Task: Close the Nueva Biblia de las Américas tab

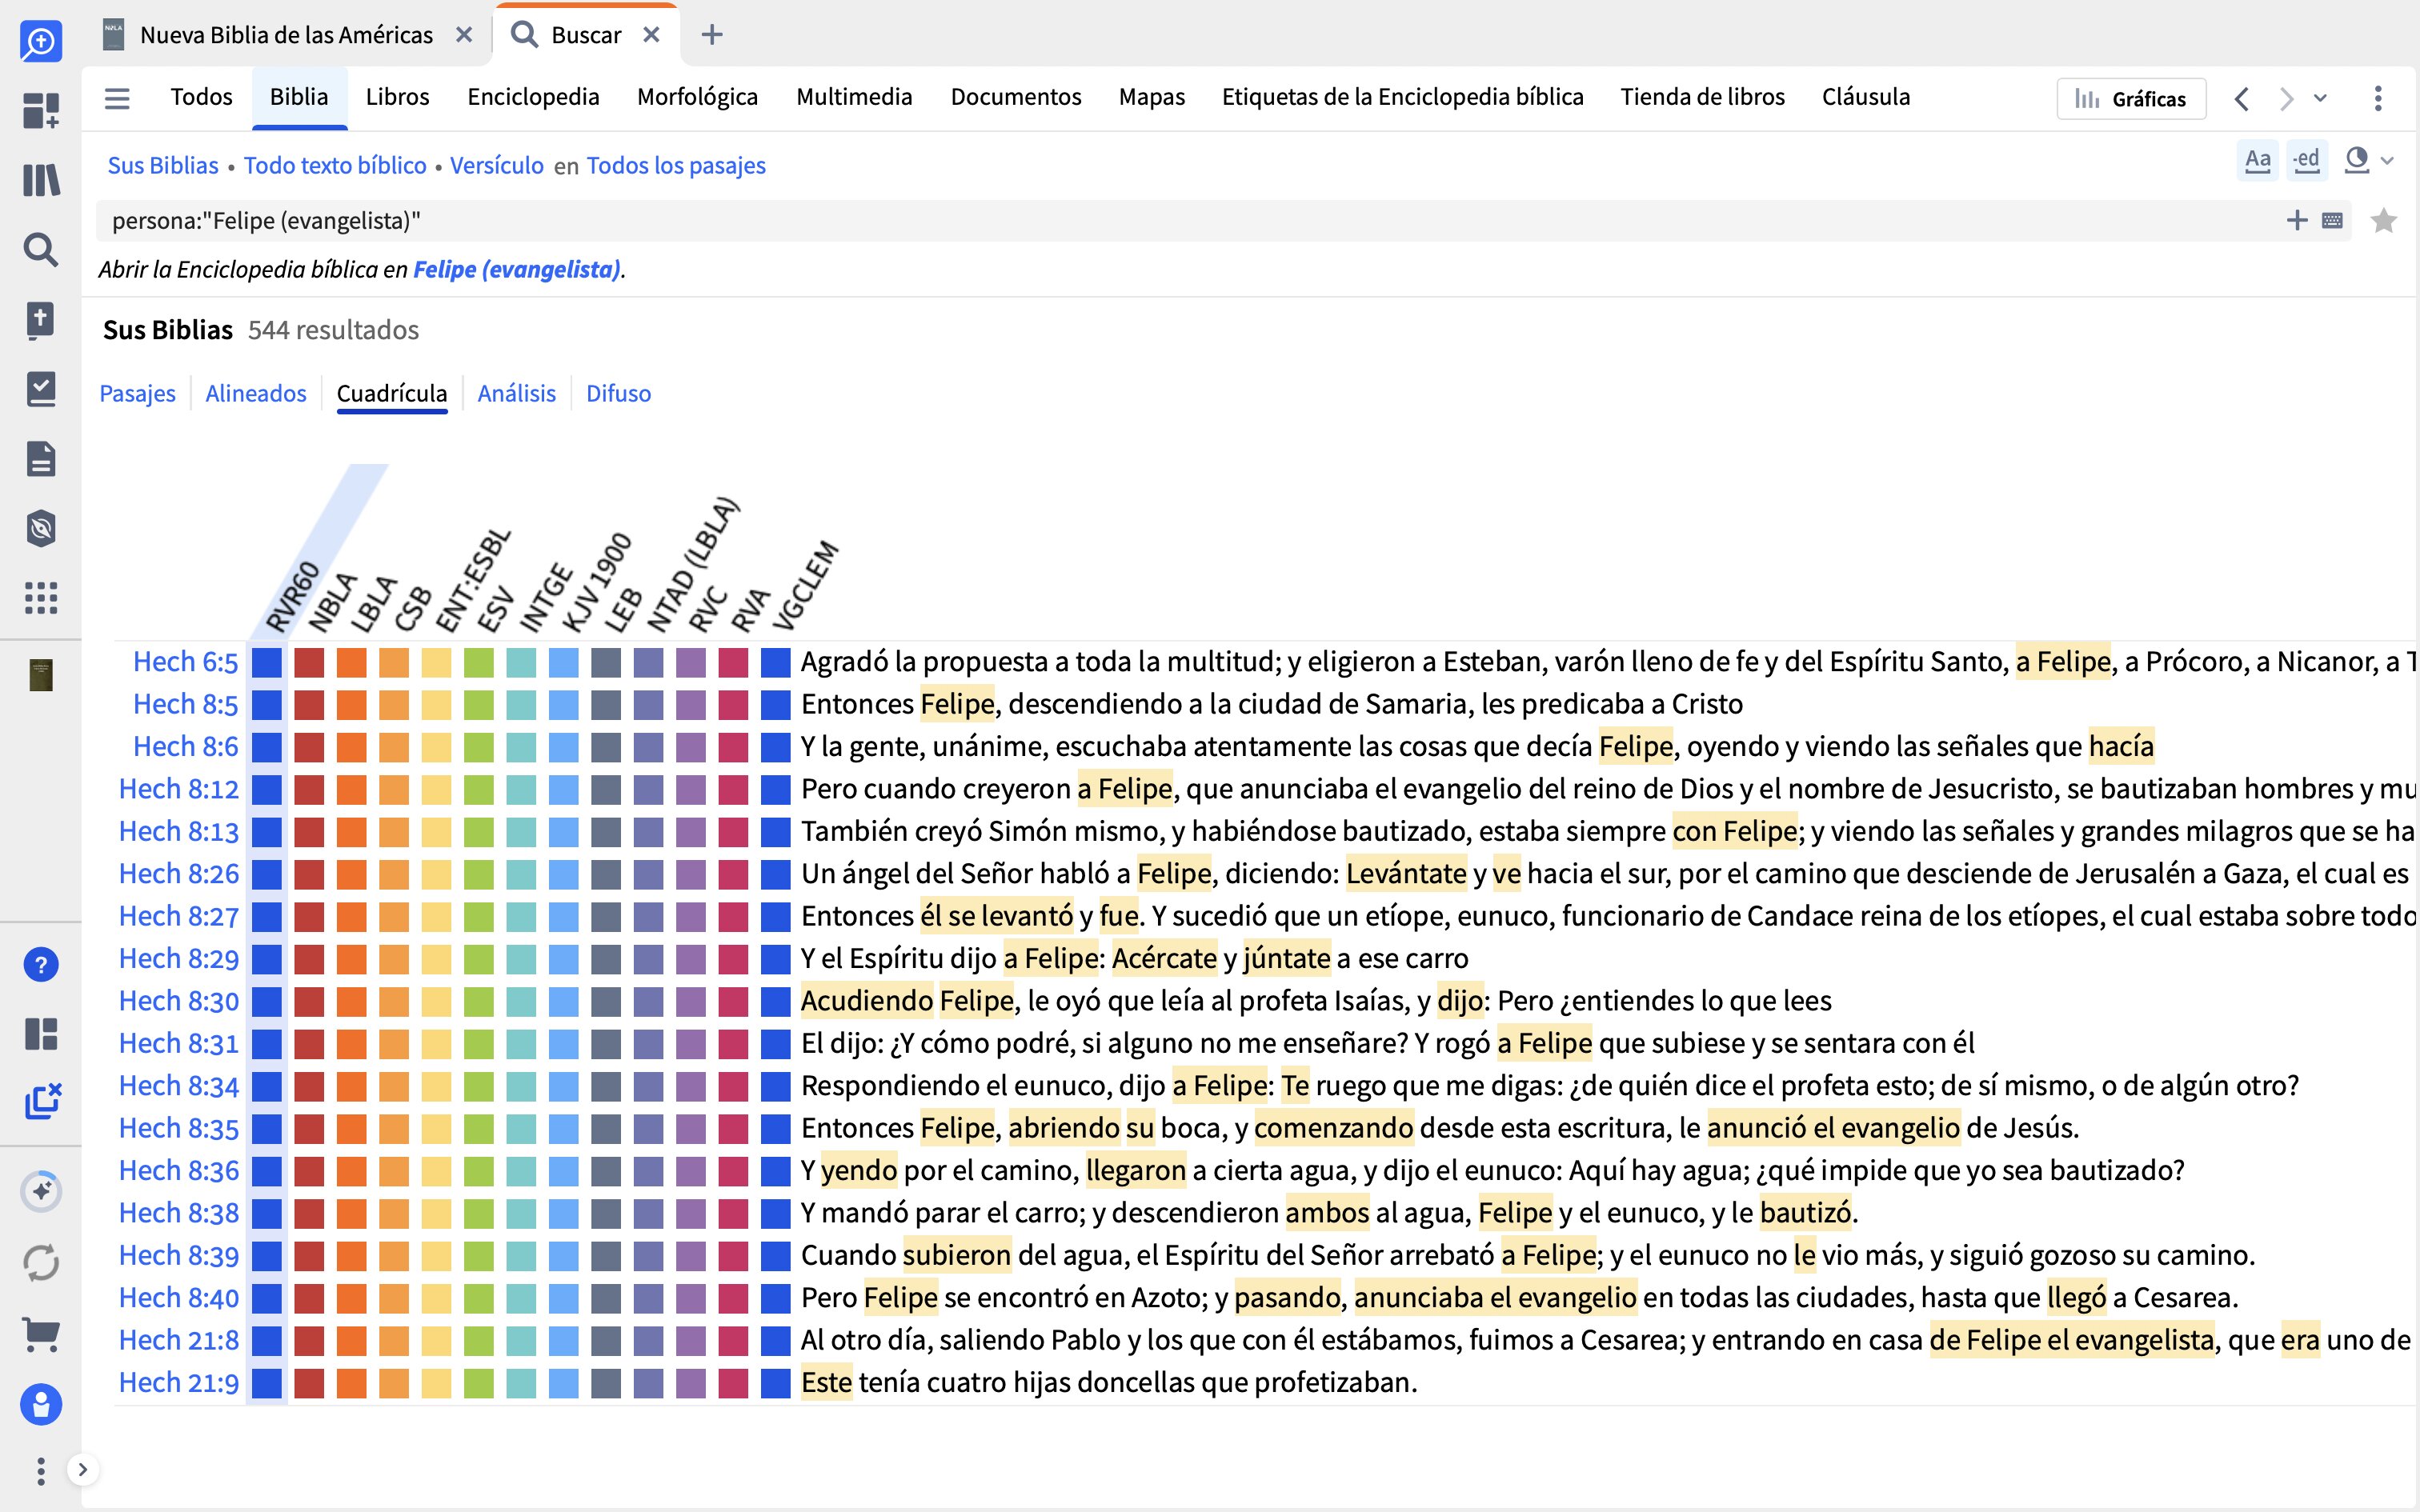Action: click(x=464, y=35)
